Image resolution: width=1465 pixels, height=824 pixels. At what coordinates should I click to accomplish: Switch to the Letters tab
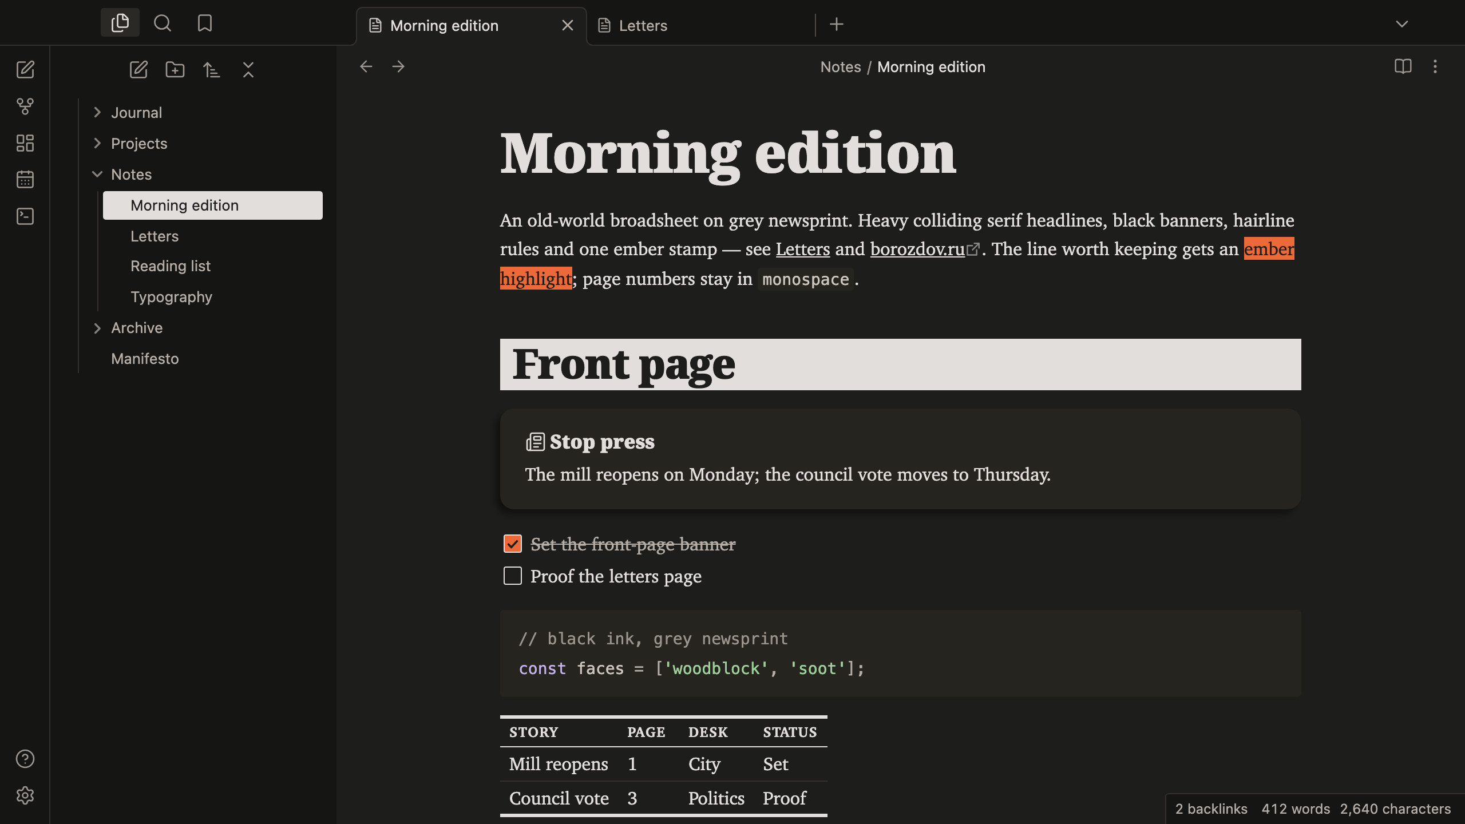pos(701,26)
